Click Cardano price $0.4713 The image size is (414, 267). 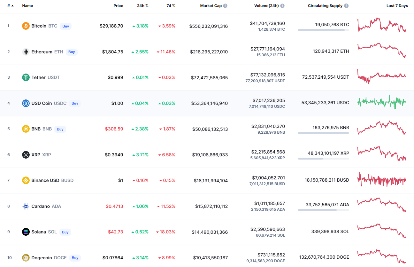tap(114, 206)
